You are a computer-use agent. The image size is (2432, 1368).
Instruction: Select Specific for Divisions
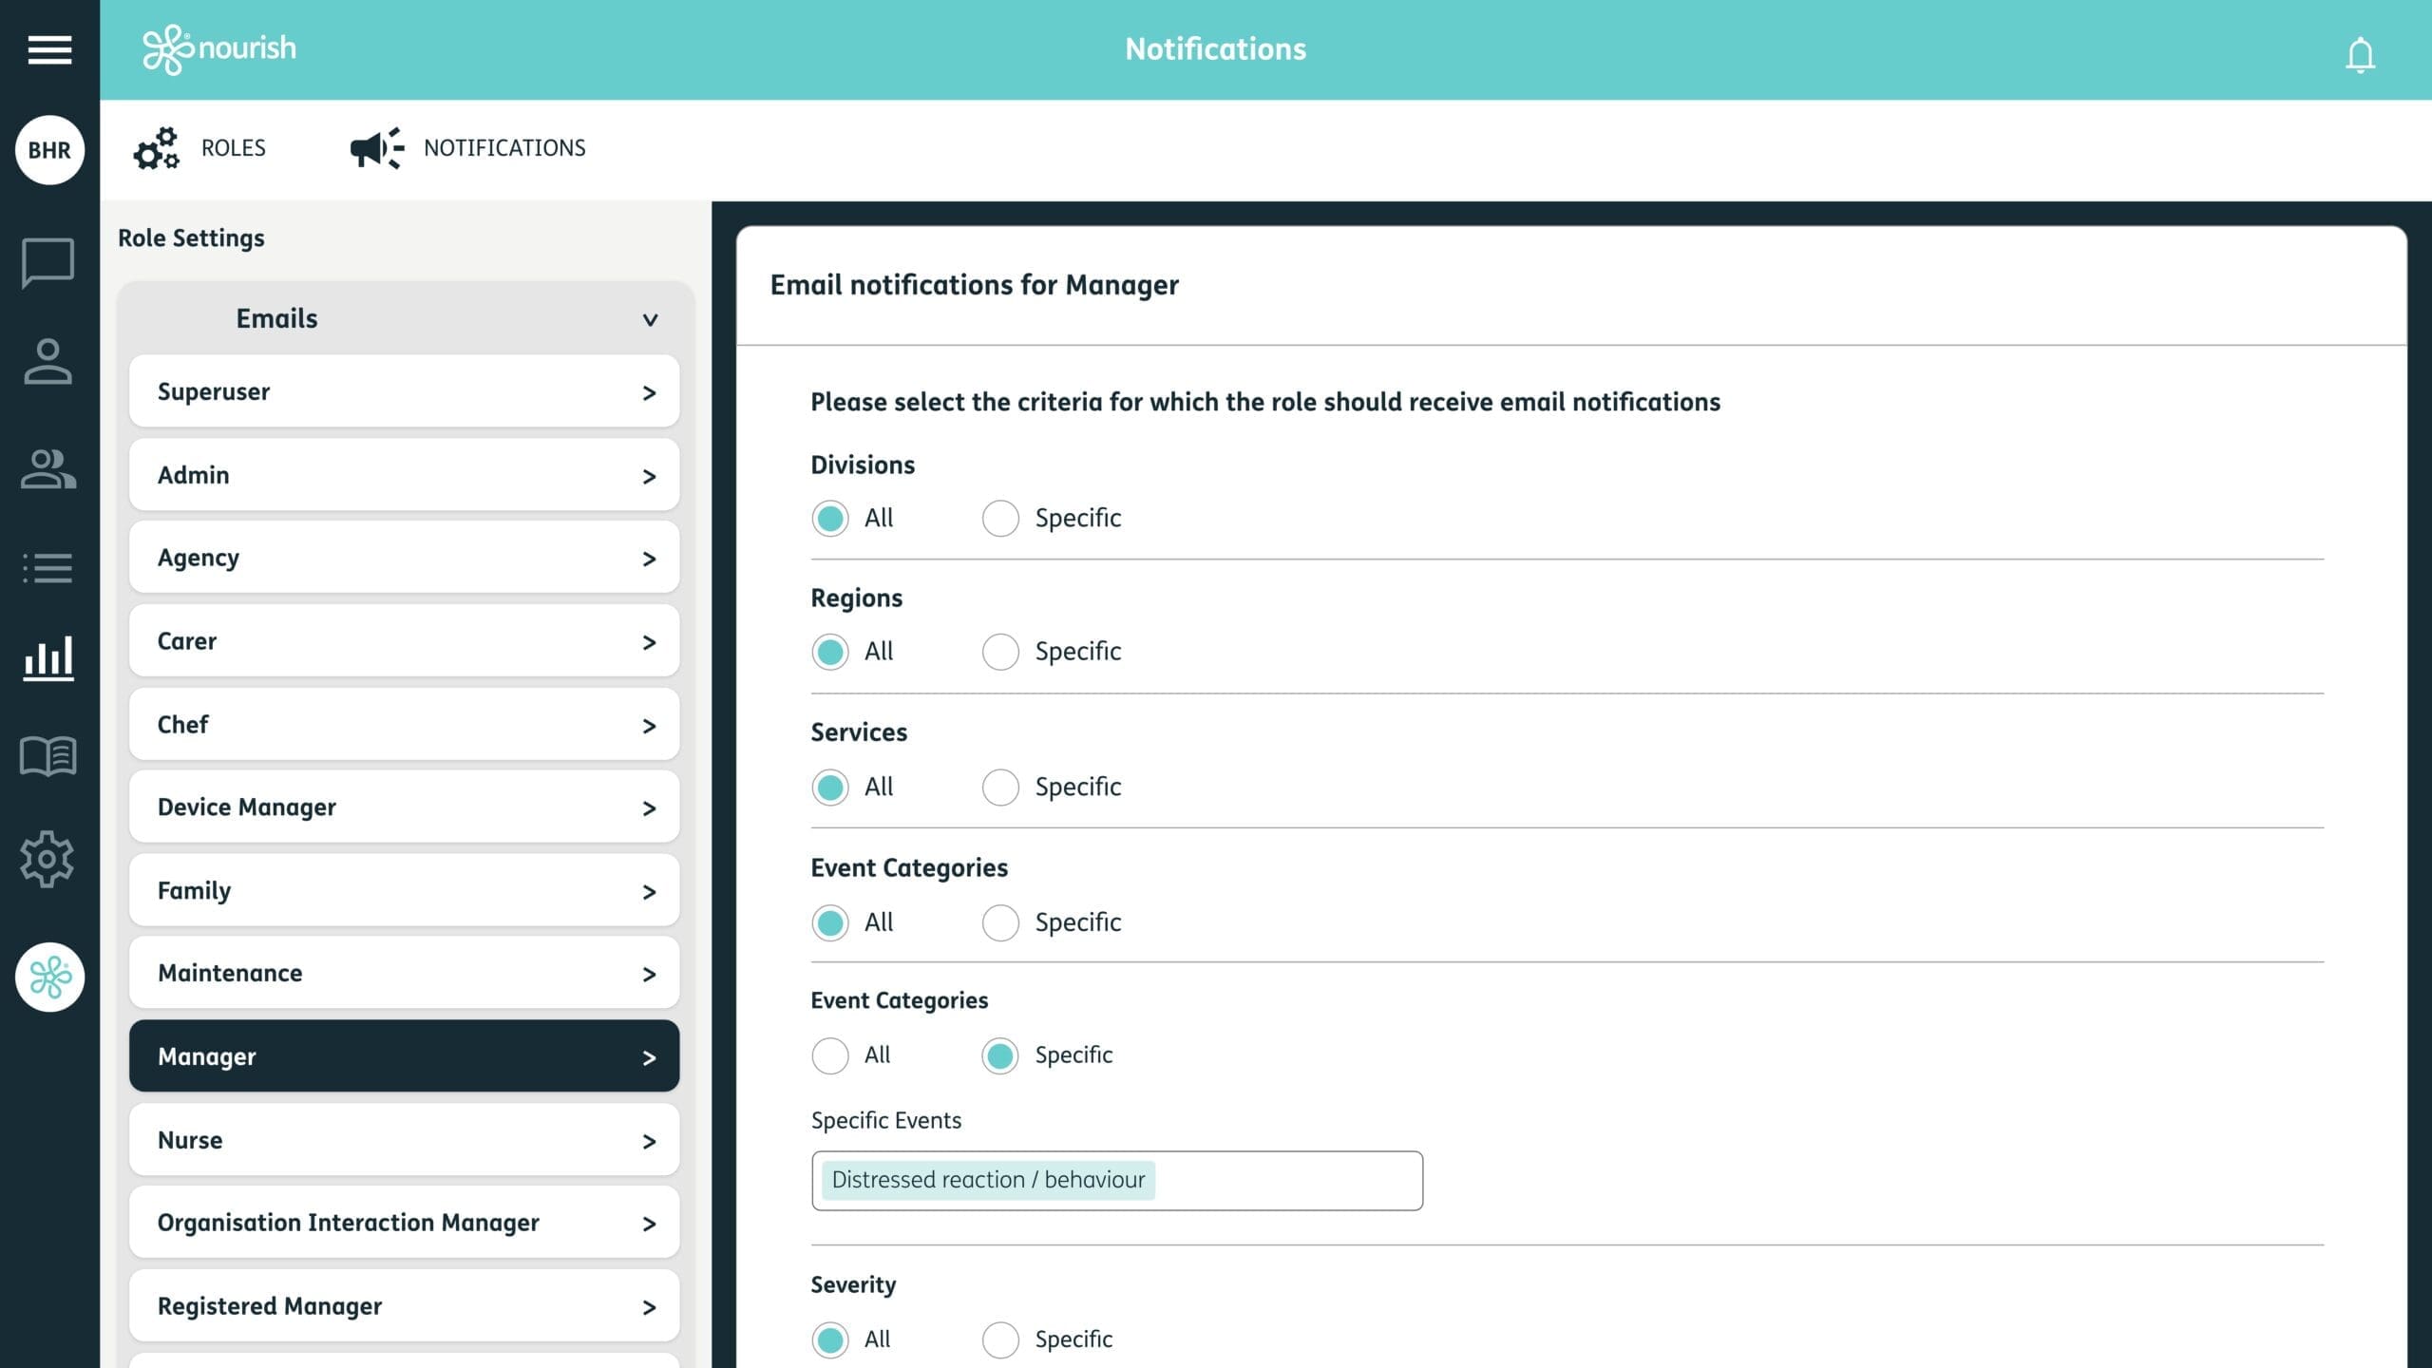tap(1000, 519)
